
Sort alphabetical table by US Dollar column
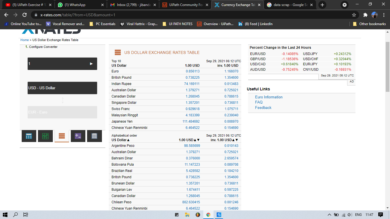tap(120, 140)
